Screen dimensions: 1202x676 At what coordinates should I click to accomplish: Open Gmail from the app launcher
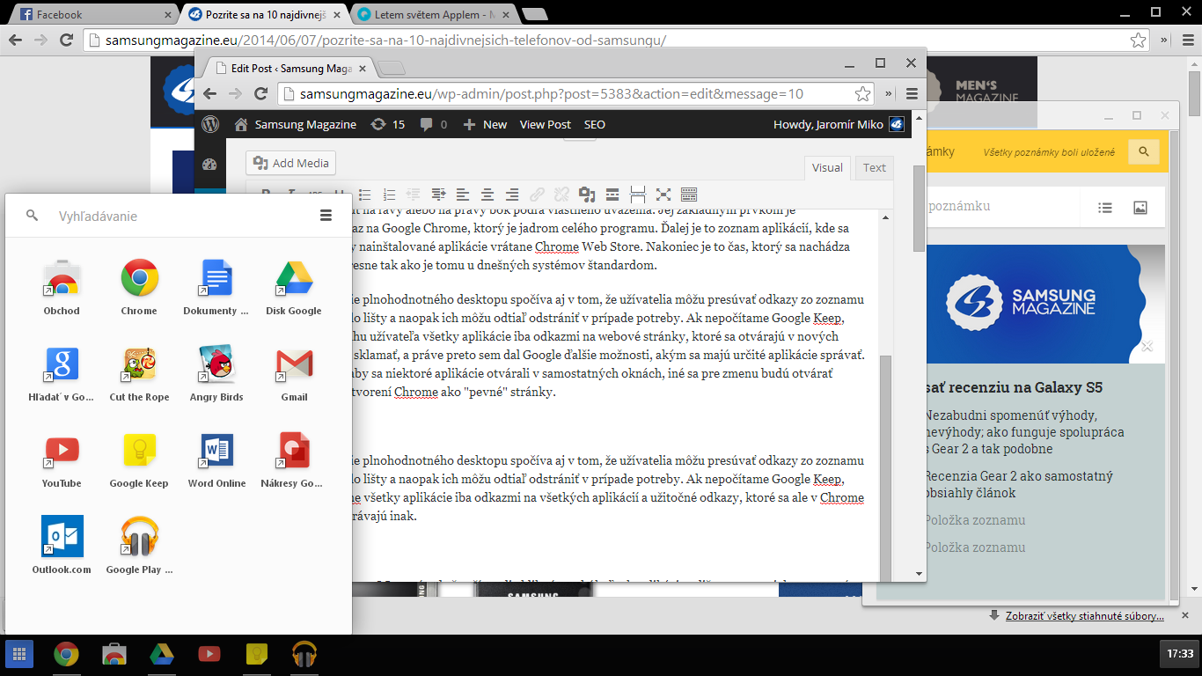point(293,364)
